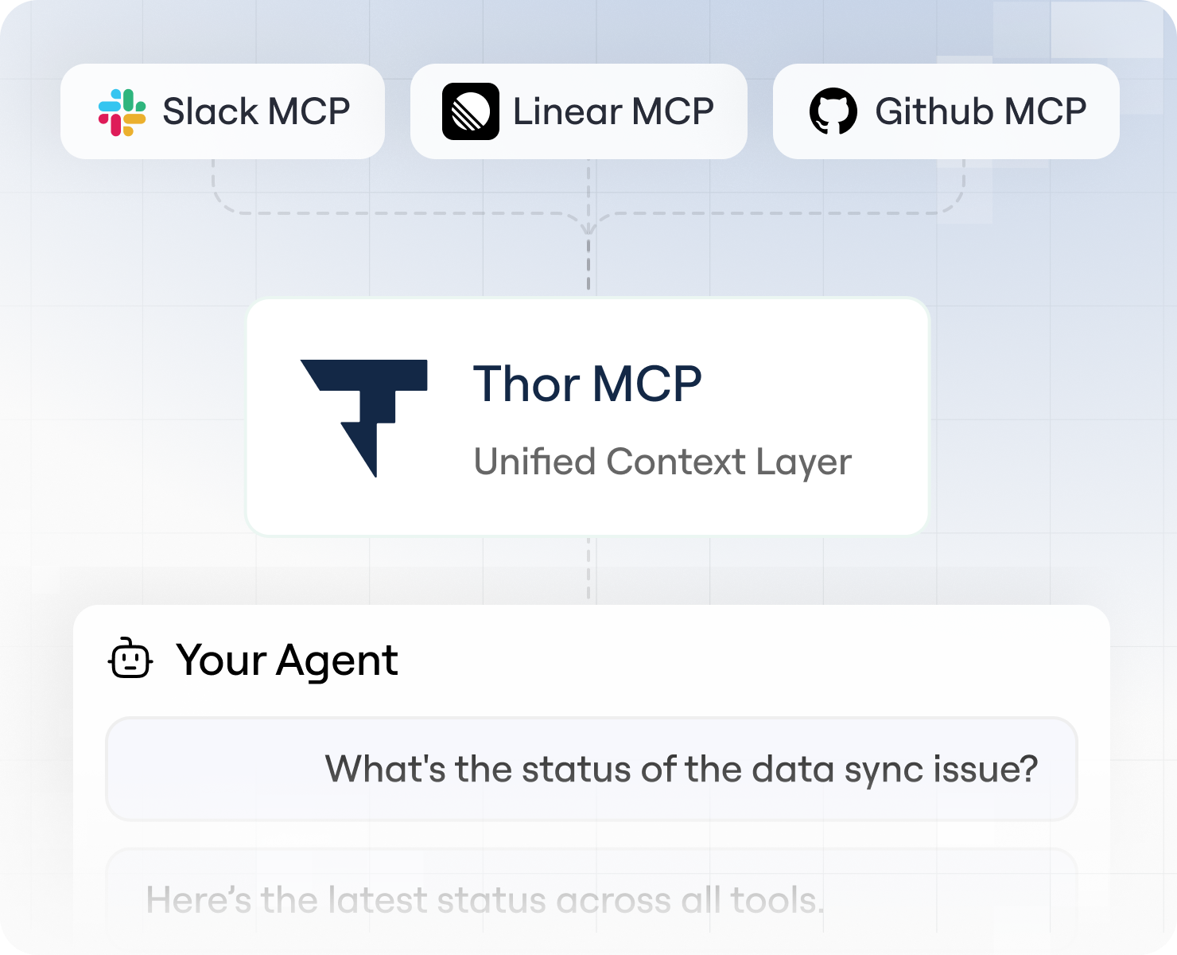Click the Github octocat icon
This screenshot has height=955, width=1177.
833,111
